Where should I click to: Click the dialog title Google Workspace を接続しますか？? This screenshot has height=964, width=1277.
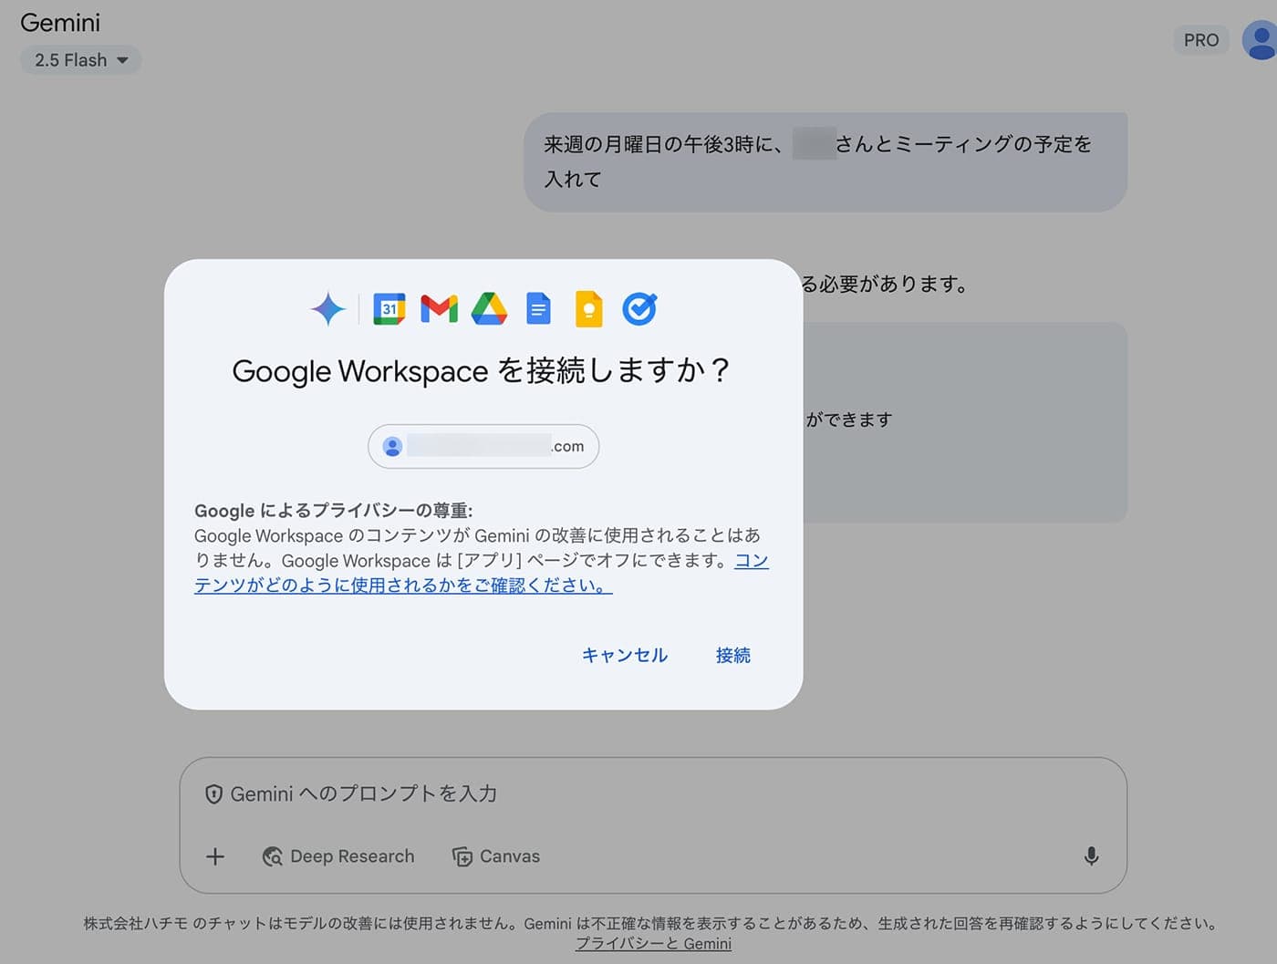(482, 370)
